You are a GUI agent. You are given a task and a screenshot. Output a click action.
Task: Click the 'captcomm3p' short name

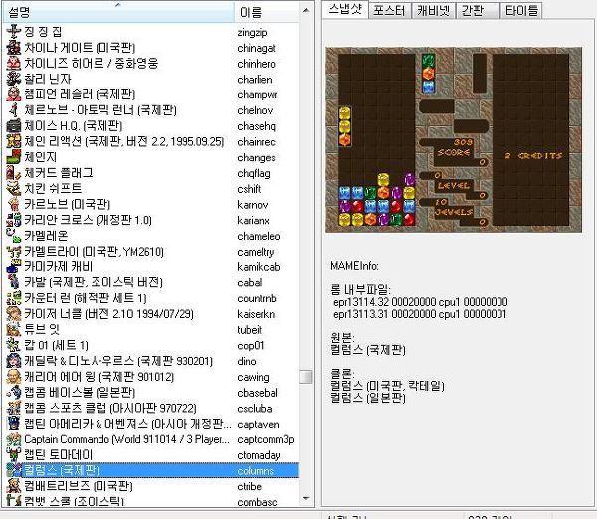pyautogui.click(x=265, y=440)
